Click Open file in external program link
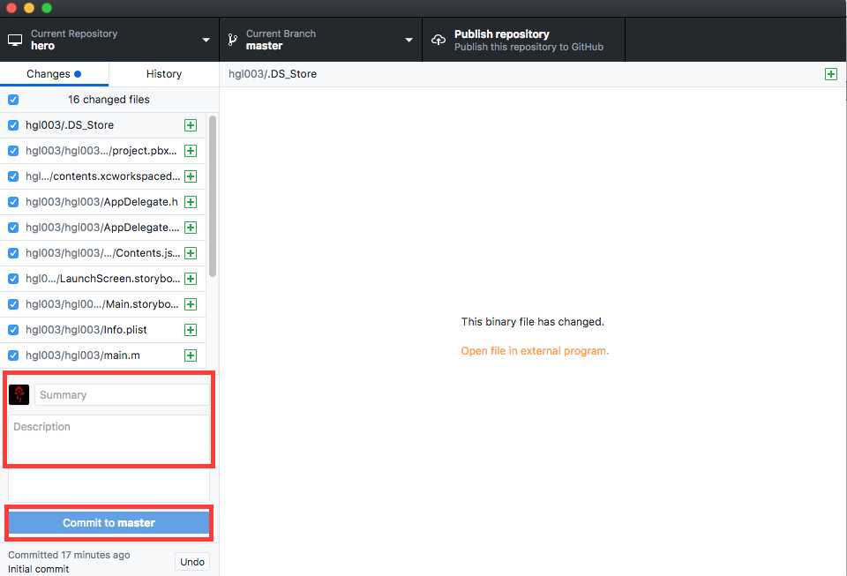The height and width of the screenshot is (576, 847). pyautogui.click(x=535, y=351)
